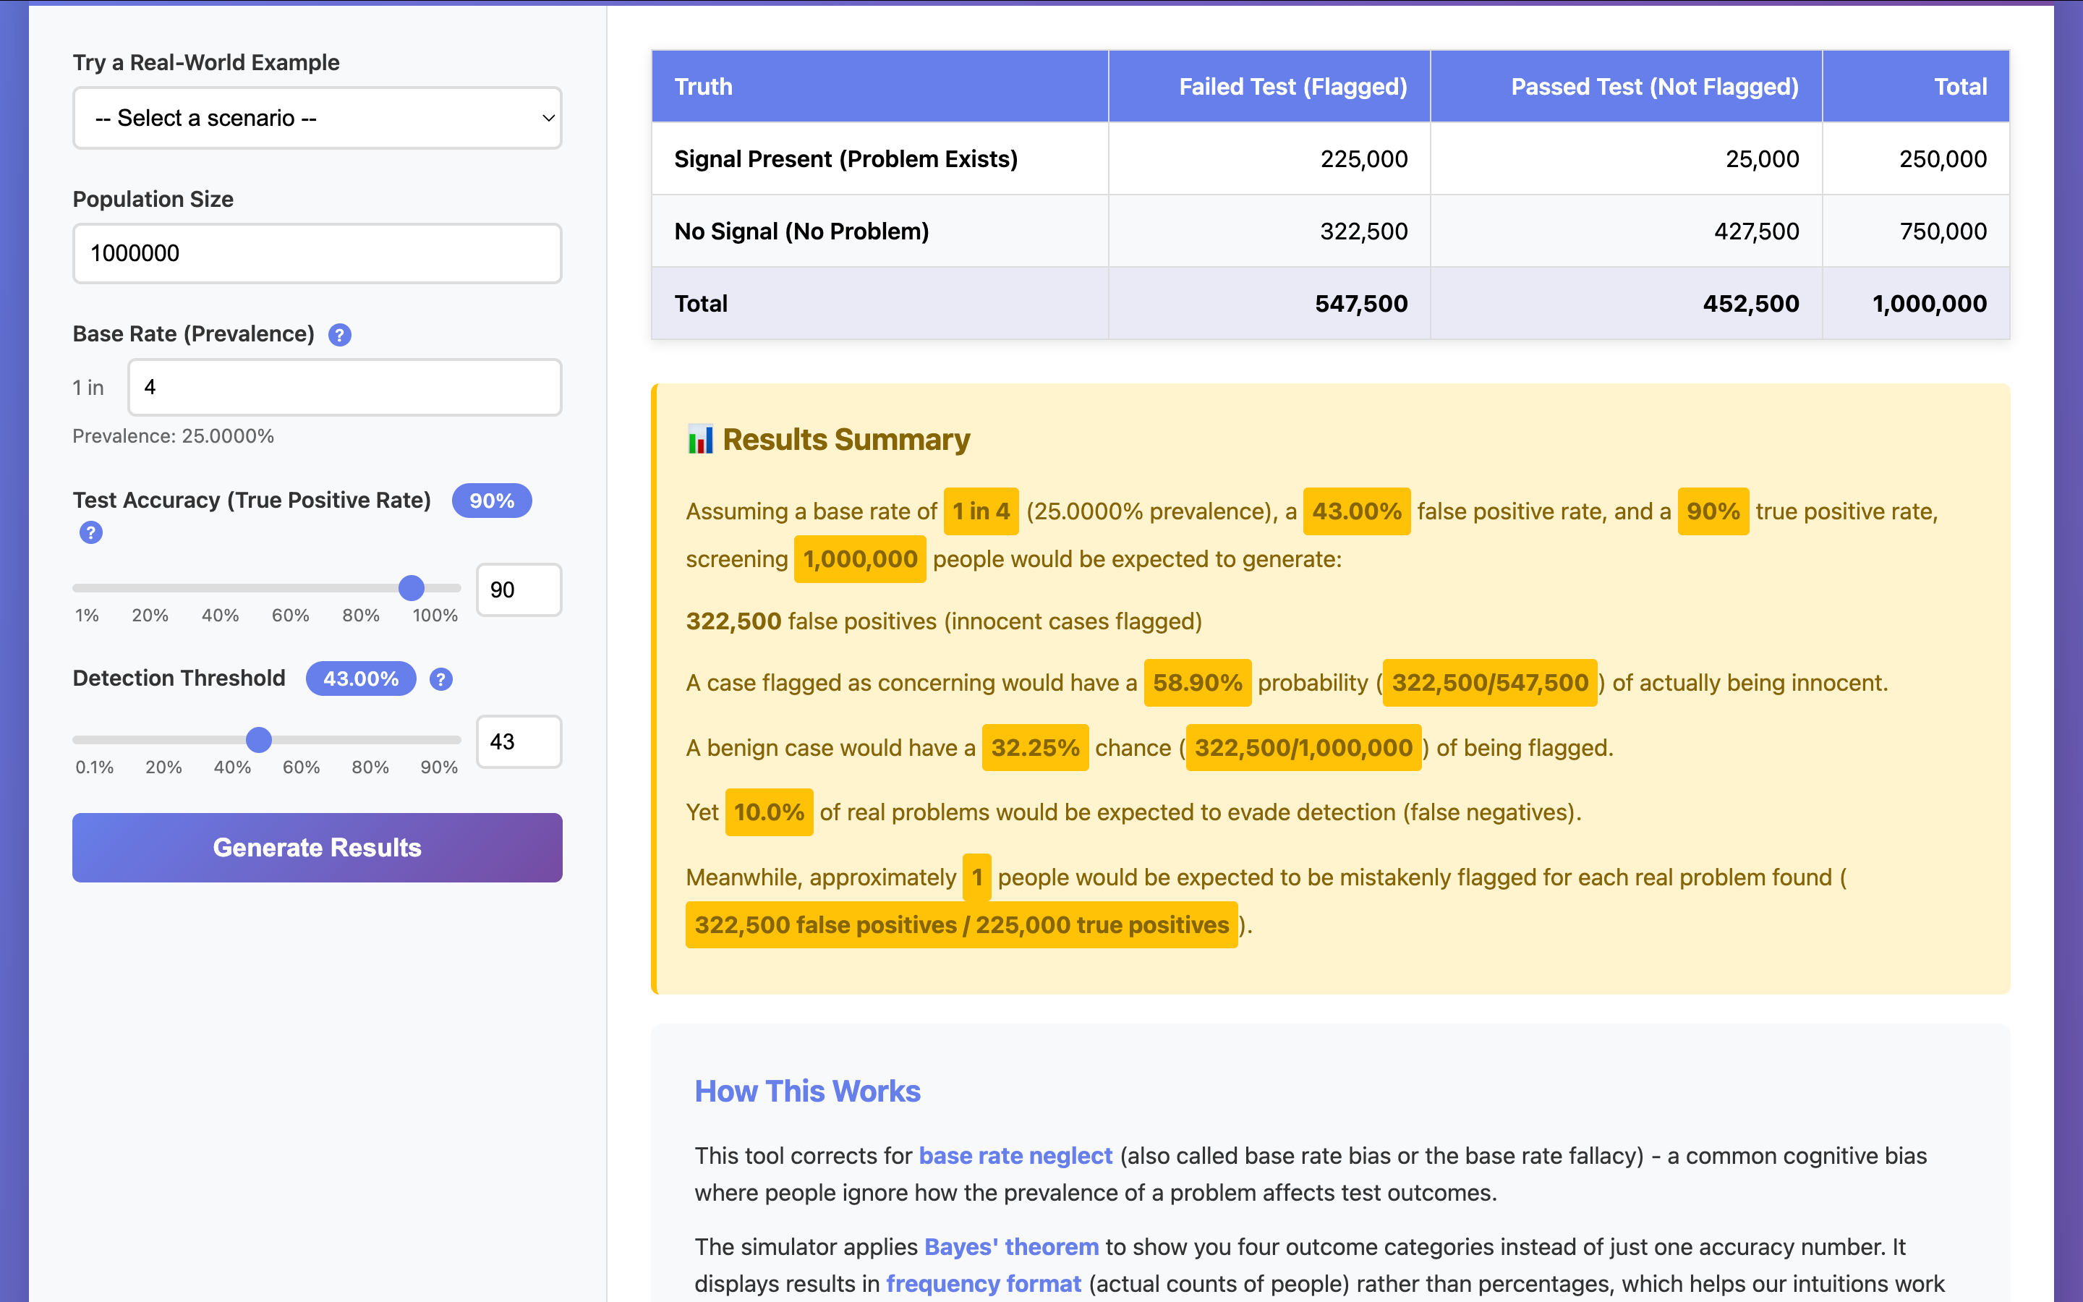
Task: Click the Population Size input field
Action: click(x=317, y=253)
